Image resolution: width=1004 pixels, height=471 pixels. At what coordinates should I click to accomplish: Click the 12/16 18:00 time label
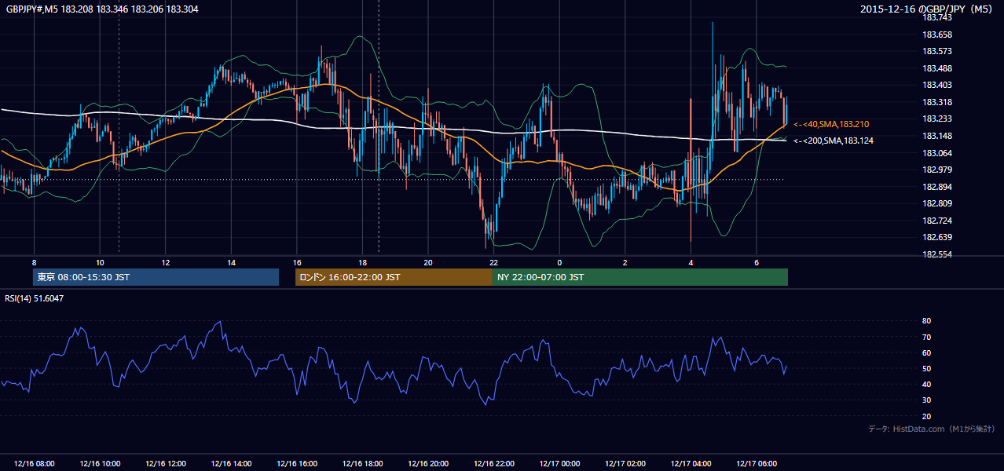click(x=362, y=464)
